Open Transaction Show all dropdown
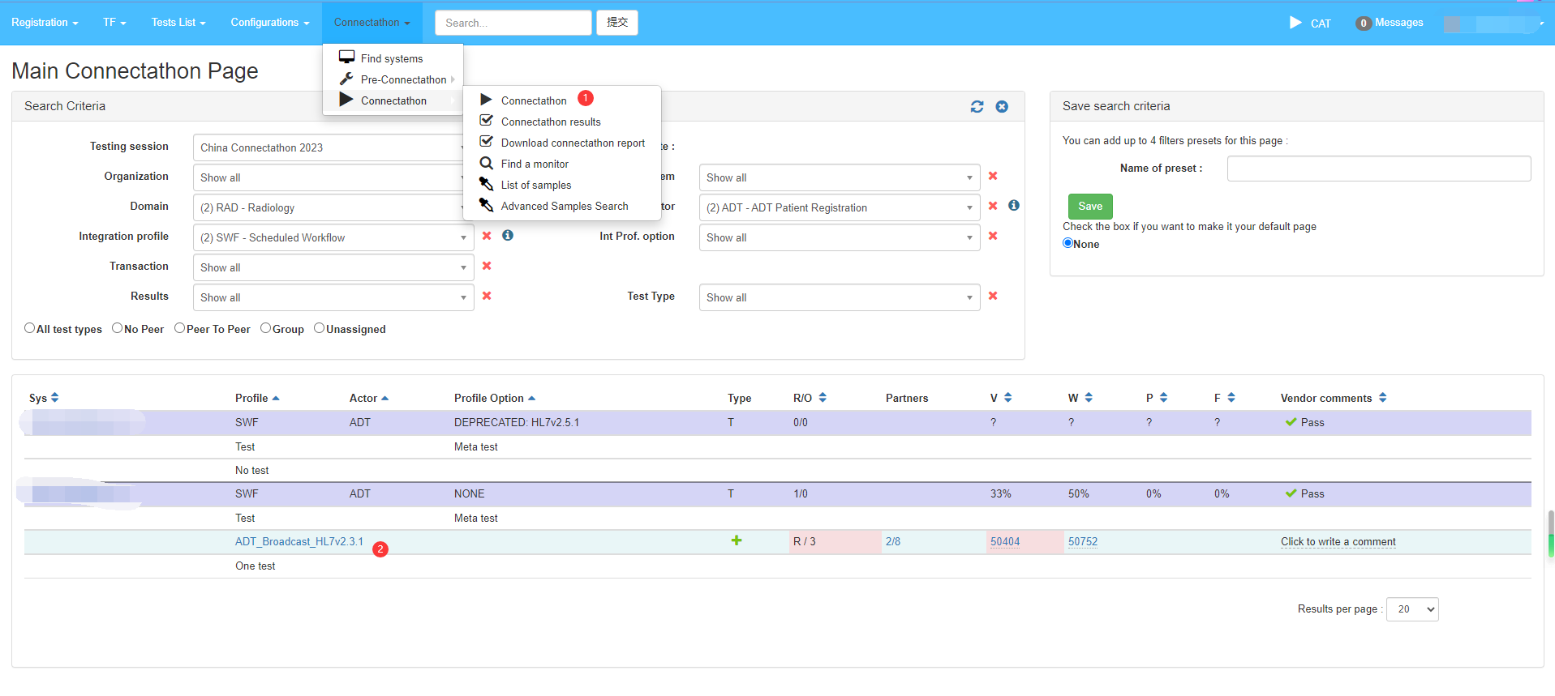Viewport: 1555px width, 696px height. [333, 267]
